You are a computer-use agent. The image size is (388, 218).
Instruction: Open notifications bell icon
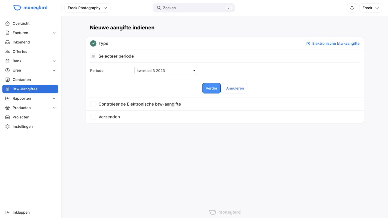click(352, 8)
